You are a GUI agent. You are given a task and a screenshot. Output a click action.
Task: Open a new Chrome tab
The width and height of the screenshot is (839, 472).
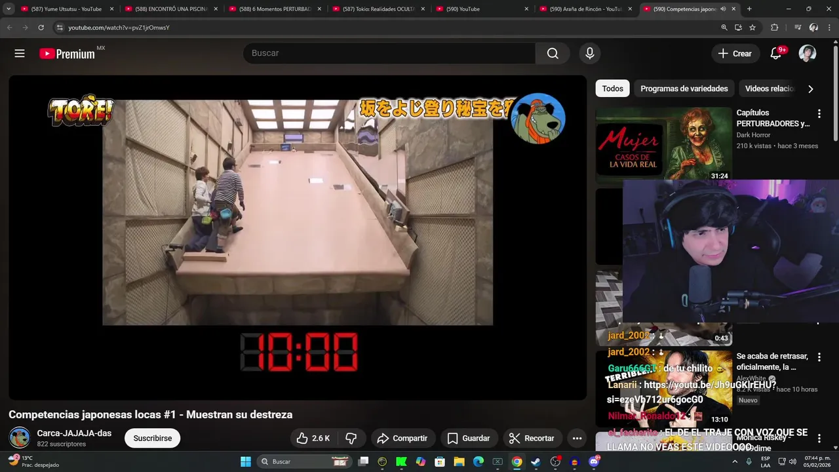pyautogui.click(x=749, y=9)
